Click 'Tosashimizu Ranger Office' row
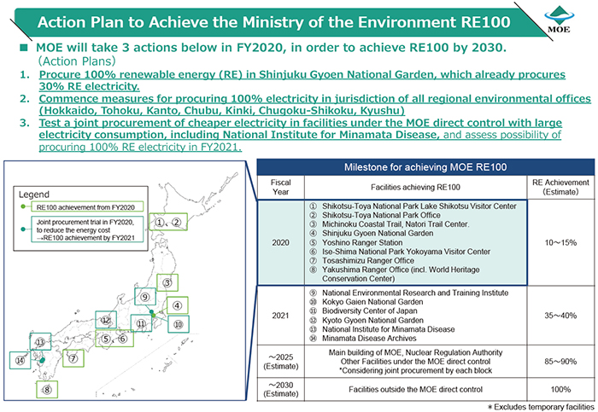The width and height of the screenshot is (598, 412). click(x=361, y=260)
